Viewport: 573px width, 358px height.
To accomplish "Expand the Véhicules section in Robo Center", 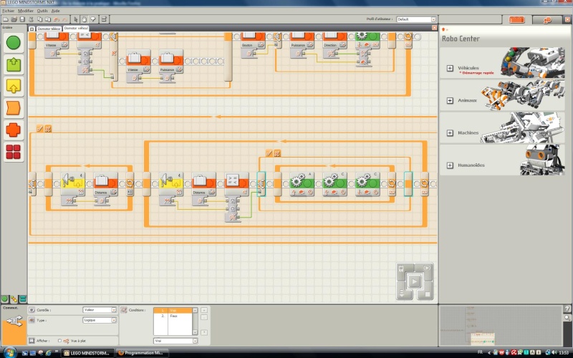I will [x=451, y=68].
